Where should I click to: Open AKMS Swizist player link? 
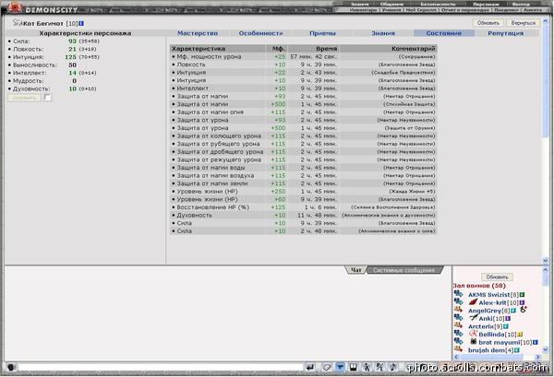[489, 294]
